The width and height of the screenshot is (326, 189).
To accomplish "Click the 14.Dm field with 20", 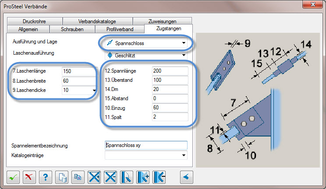I will point(170,89).
